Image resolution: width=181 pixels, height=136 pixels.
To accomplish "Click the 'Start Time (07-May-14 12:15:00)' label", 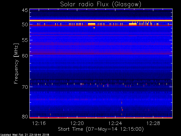I will pyautogui.click(x=101, y=129).
